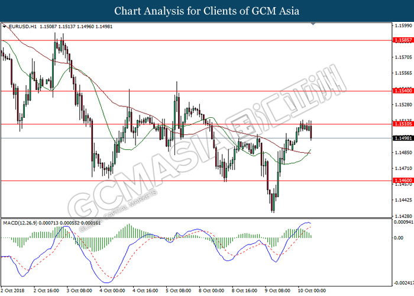The height and width of the screenshot is (296, 414).
Task: Click the 0.000941 MACD scale value
Action: click(x=404, y=222)
